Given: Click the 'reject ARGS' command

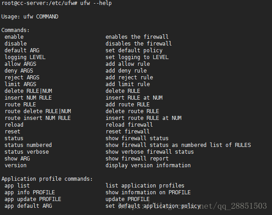Looking at the screenshot, I should coord(22,78).
